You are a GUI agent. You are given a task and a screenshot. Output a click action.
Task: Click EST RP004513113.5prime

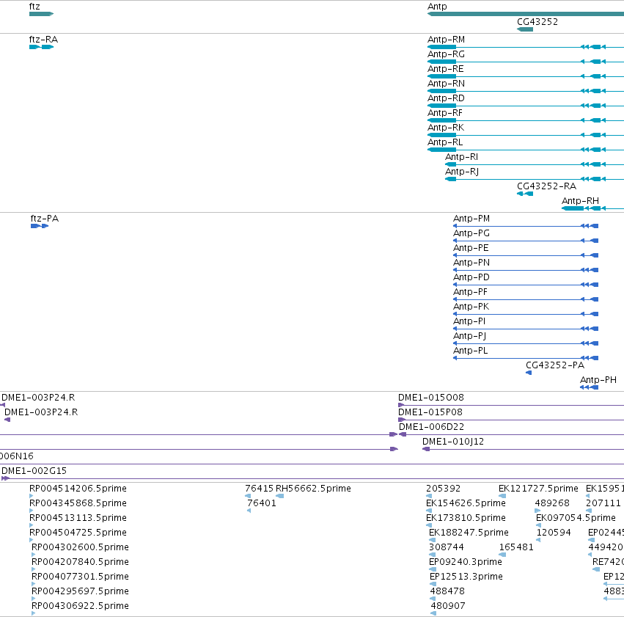pyautogui.click(x=78, y=518)
